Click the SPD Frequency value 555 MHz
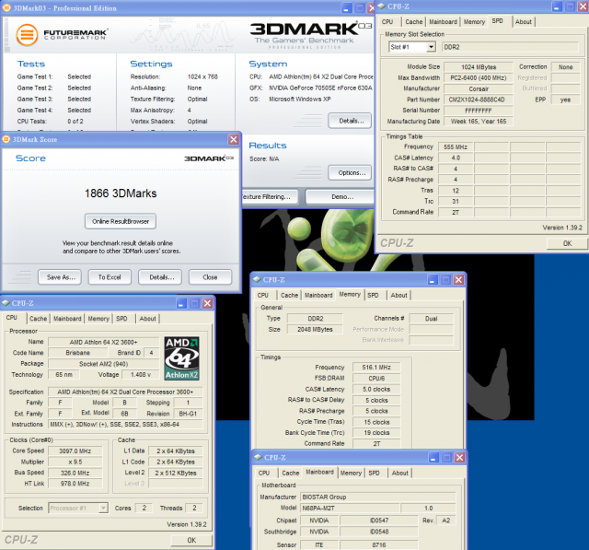This screenshot has width=589, height=550. [x=456, y=147]
